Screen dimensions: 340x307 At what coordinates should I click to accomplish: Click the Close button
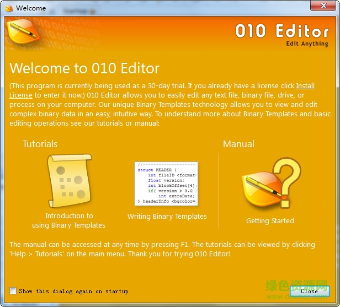tap(310, 291)
